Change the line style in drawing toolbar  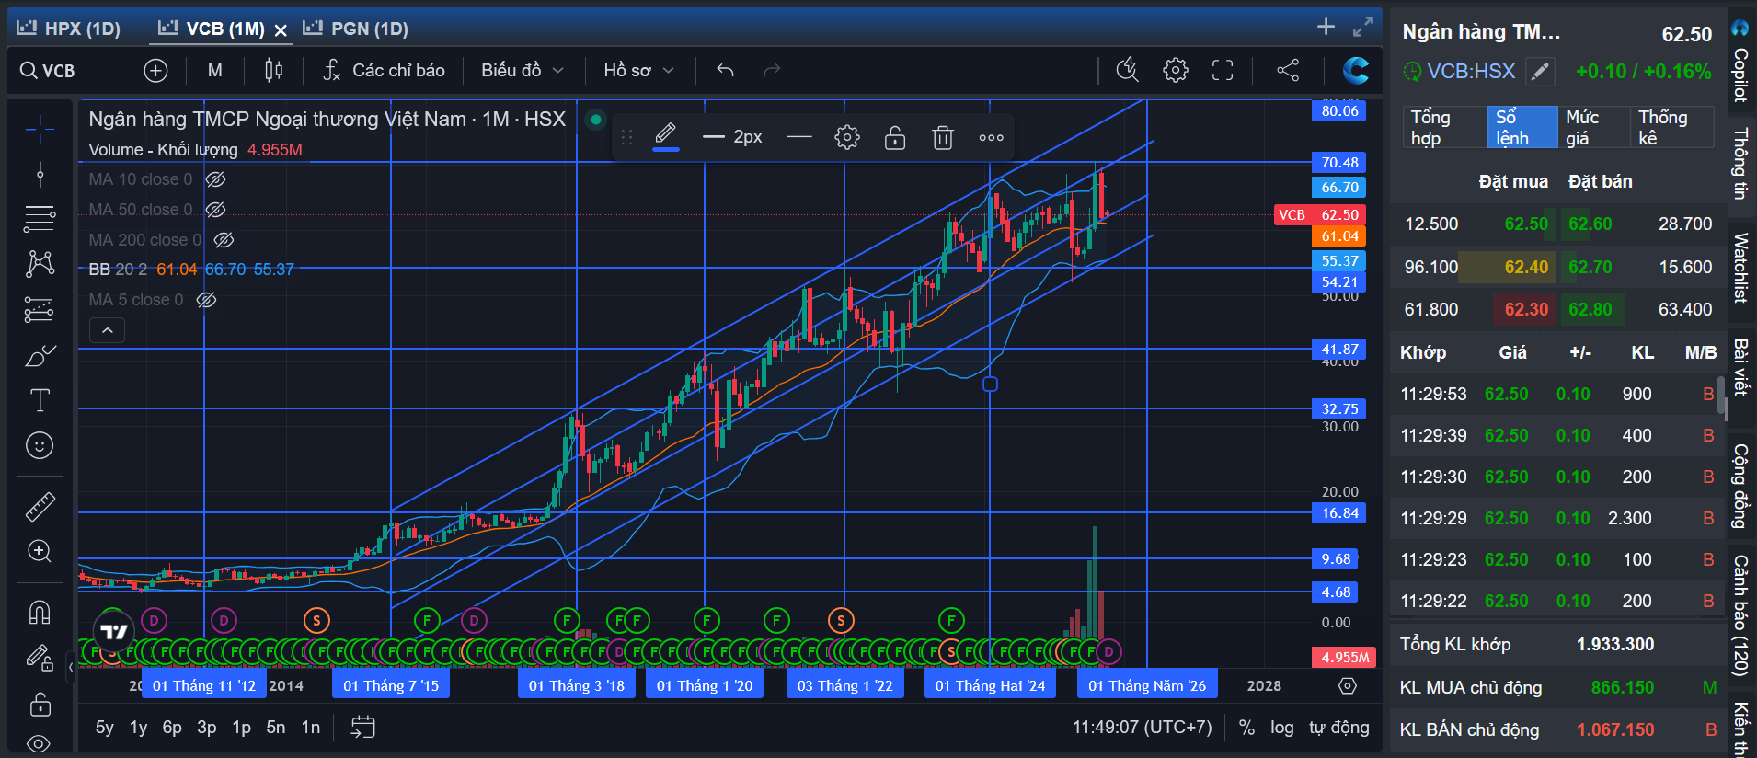(x=799, y=137)
